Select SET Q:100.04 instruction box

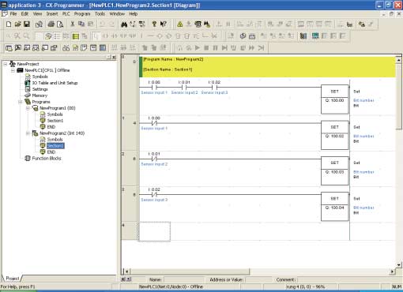click(334, 207)
